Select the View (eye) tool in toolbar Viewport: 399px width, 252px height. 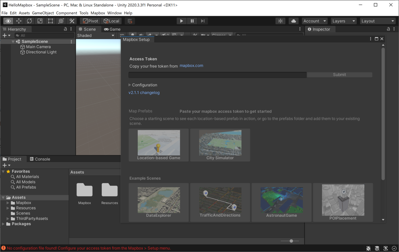tap(8, 21)
